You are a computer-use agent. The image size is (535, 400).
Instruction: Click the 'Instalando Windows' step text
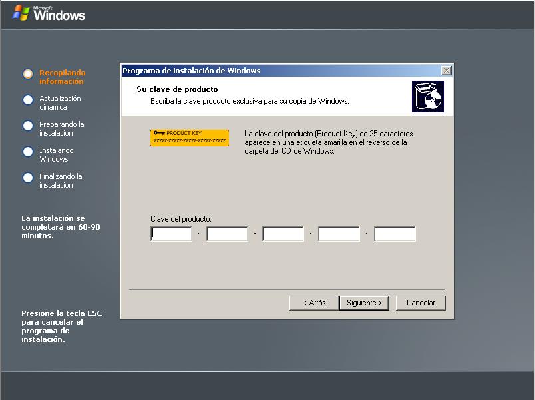tap(57, 154)
